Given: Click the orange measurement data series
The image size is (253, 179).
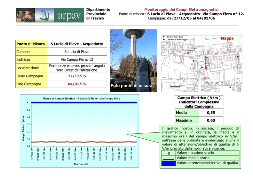Looking at the screenshot, I should click(84, 142).
